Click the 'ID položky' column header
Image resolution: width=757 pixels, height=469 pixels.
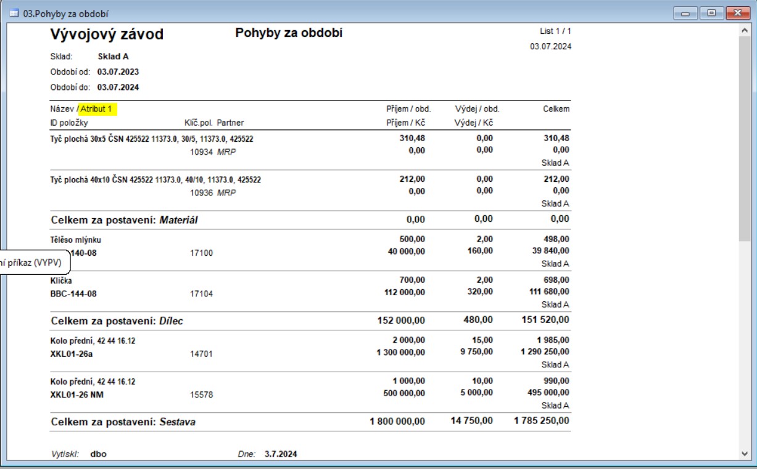(x=69, y=123)
